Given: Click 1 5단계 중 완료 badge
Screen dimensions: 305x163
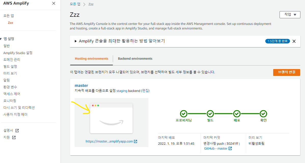Looking at the screenshot, I should point(278,41).
